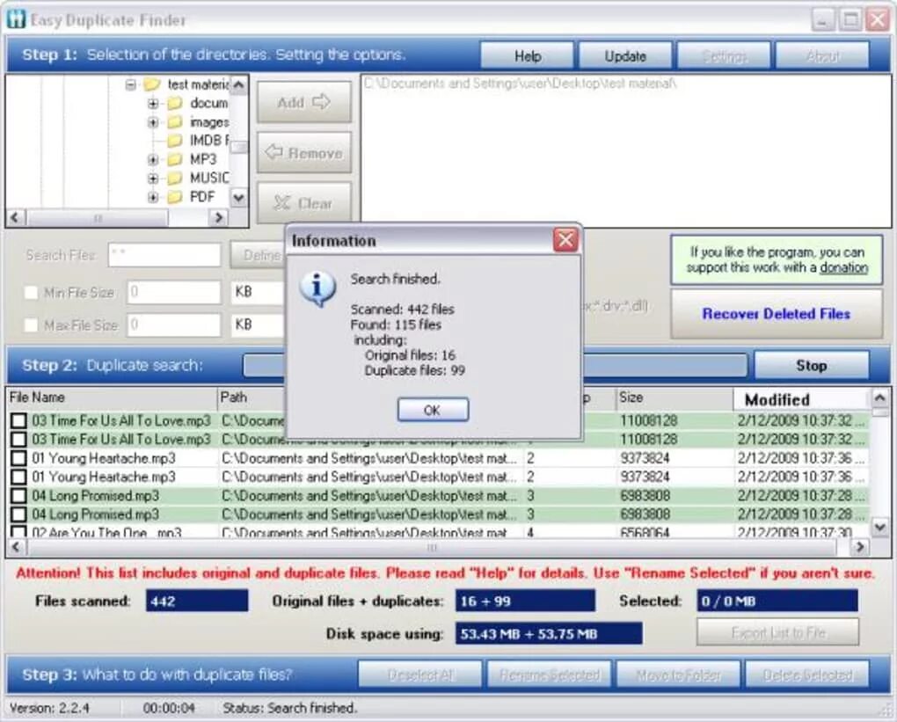This screenshot has width=897, height=722.
Task: Click the Search Files input field
Action: click(164, 255)
